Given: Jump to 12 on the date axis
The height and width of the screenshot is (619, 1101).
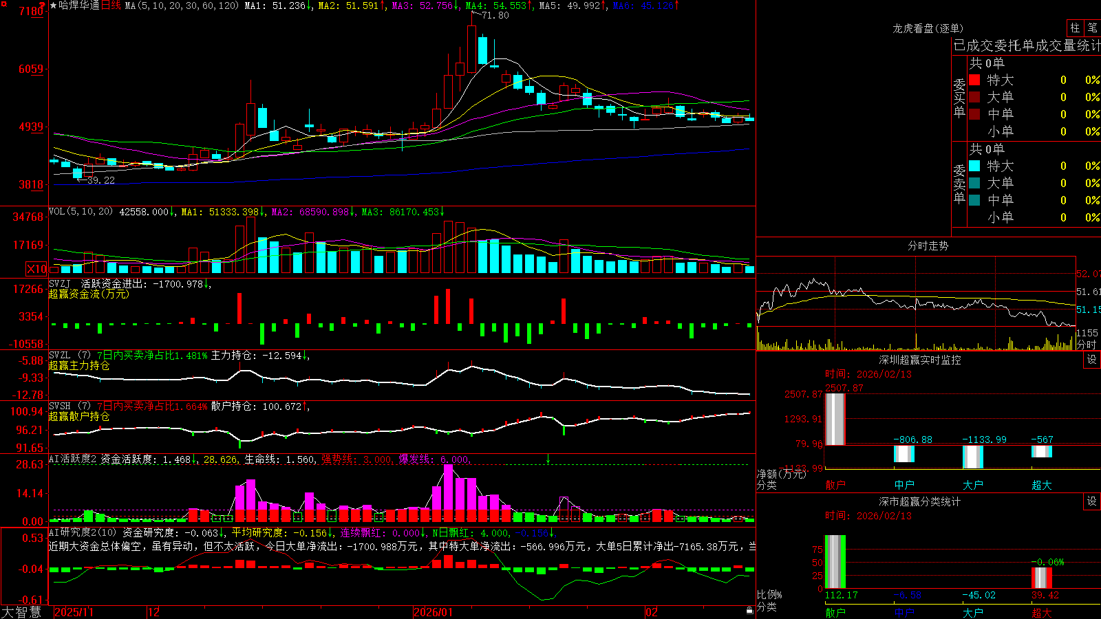Looking at the screenshot, I should (x=153, y=612).
